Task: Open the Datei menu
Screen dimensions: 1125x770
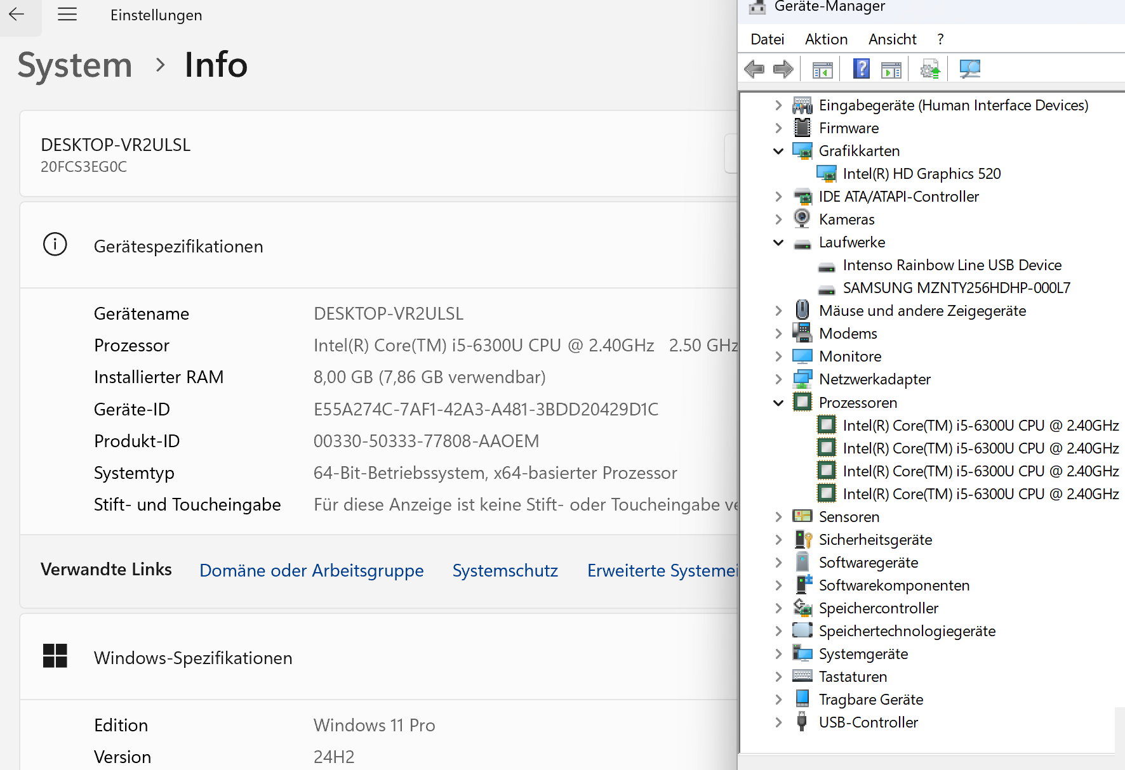Action: pos(768,39)
